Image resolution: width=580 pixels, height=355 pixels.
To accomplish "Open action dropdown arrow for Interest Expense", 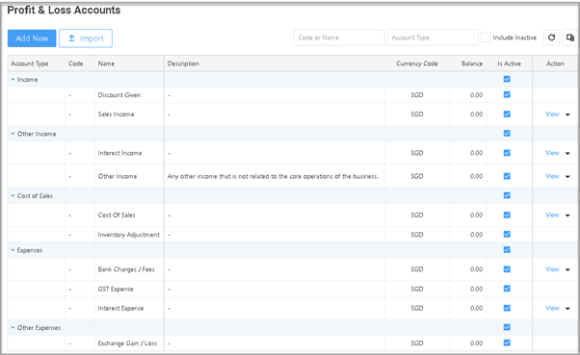I will pos(567,309).
